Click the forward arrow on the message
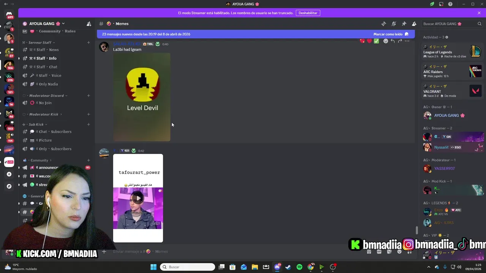 tap(400, 41)
